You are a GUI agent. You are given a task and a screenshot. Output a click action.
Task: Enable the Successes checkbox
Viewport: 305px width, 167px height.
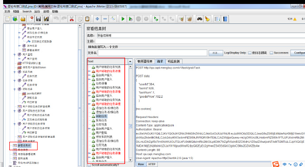click(x=271, y=53)
